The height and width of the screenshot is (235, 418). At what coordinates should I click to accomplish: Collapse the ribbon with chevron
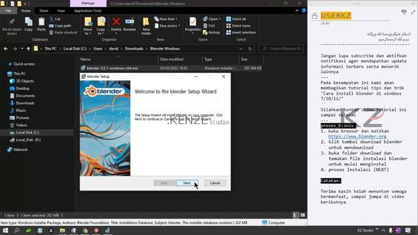297,10
